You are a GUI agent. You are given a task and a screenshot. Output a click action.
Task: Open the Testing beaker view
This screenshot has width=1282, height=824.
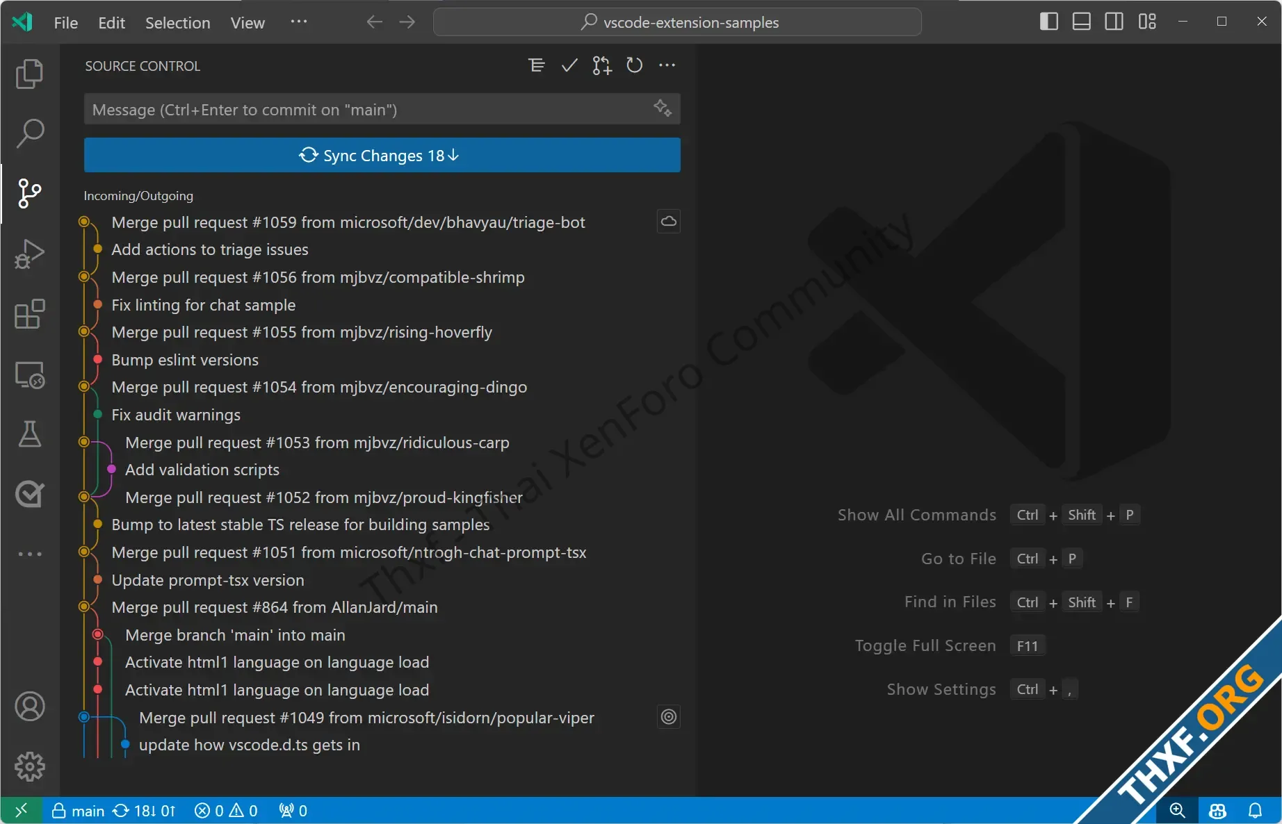pos(29,434)
